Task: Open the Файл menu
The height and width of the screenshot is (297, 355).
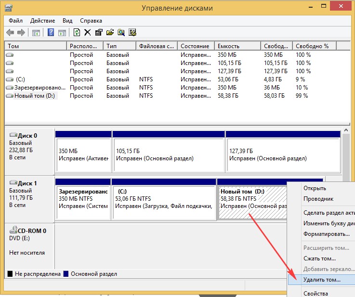Action: point(15,21)
